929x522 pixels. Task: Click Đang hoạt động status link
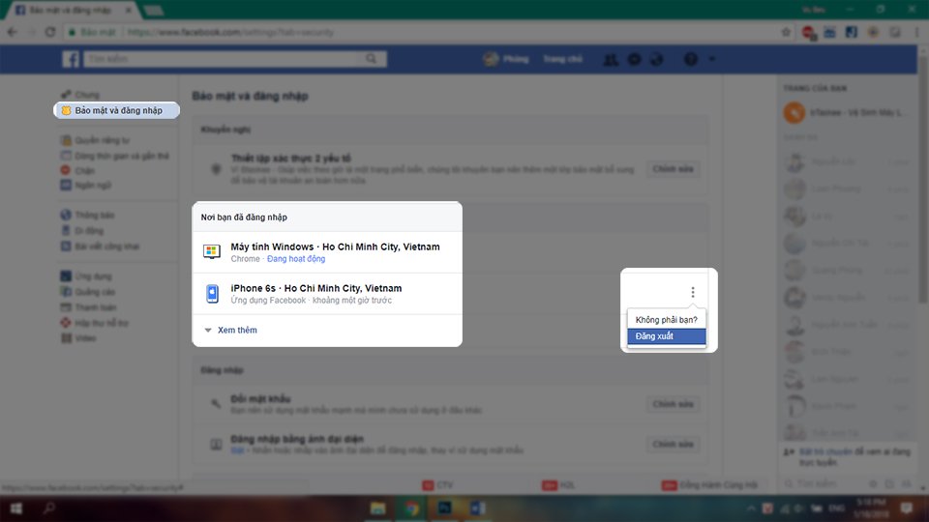(x=296, y=259)
